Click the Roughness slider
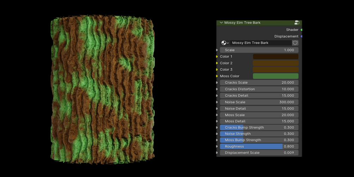The width and height of the screenshot is (354, 177). (x=259, y=146)
